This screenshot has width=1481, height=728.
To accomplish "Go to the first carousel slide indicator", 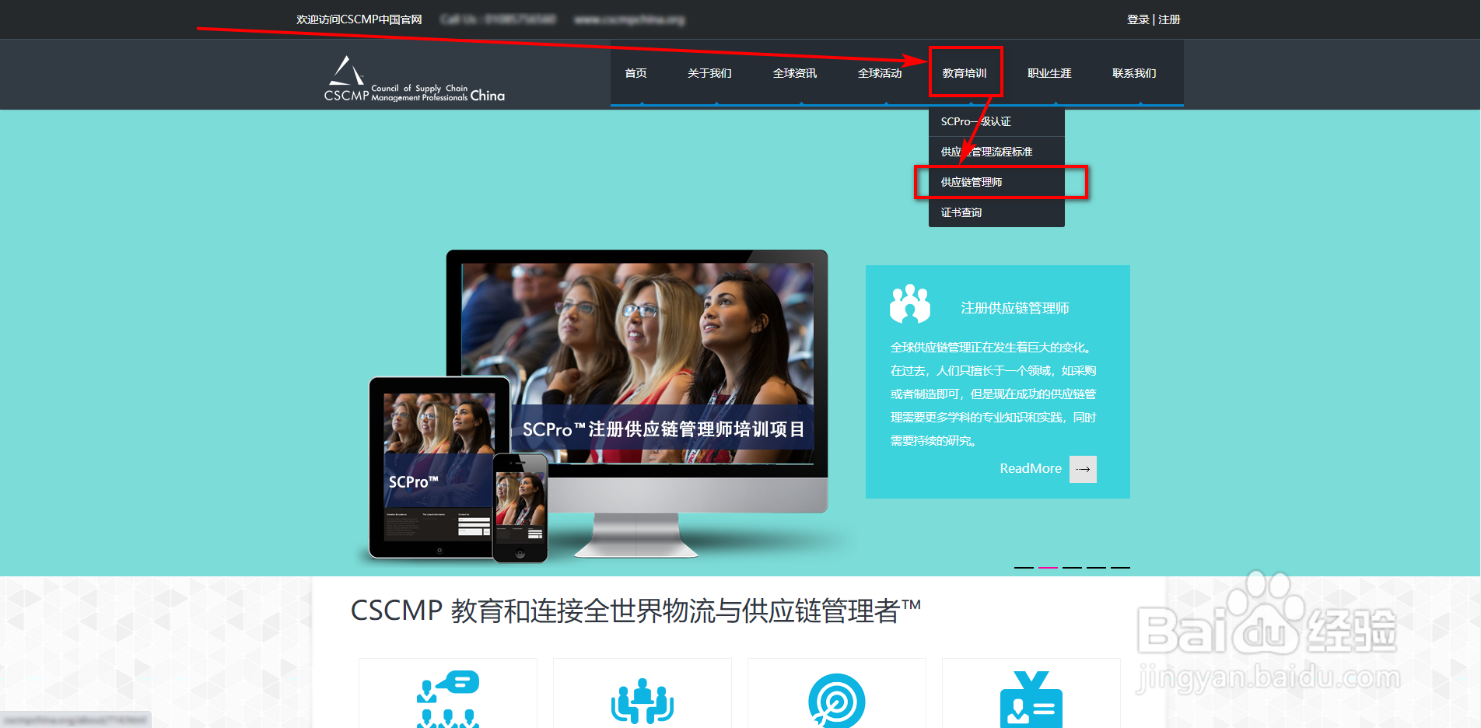I will (1024, 568).
